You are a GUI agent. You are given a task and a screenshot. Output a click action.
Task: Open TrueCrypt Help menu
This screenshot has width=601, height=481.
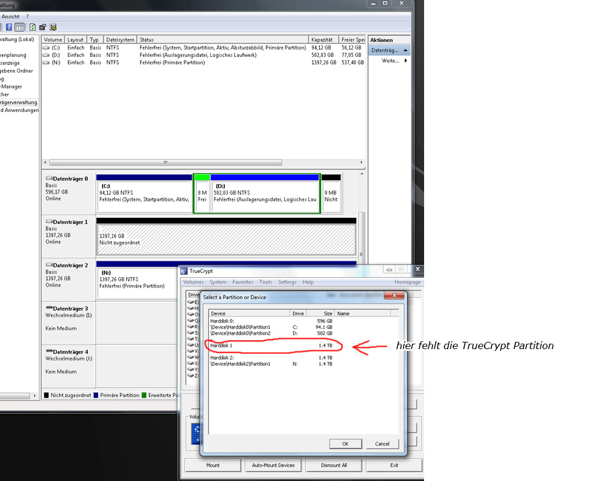tap(308, 282)
